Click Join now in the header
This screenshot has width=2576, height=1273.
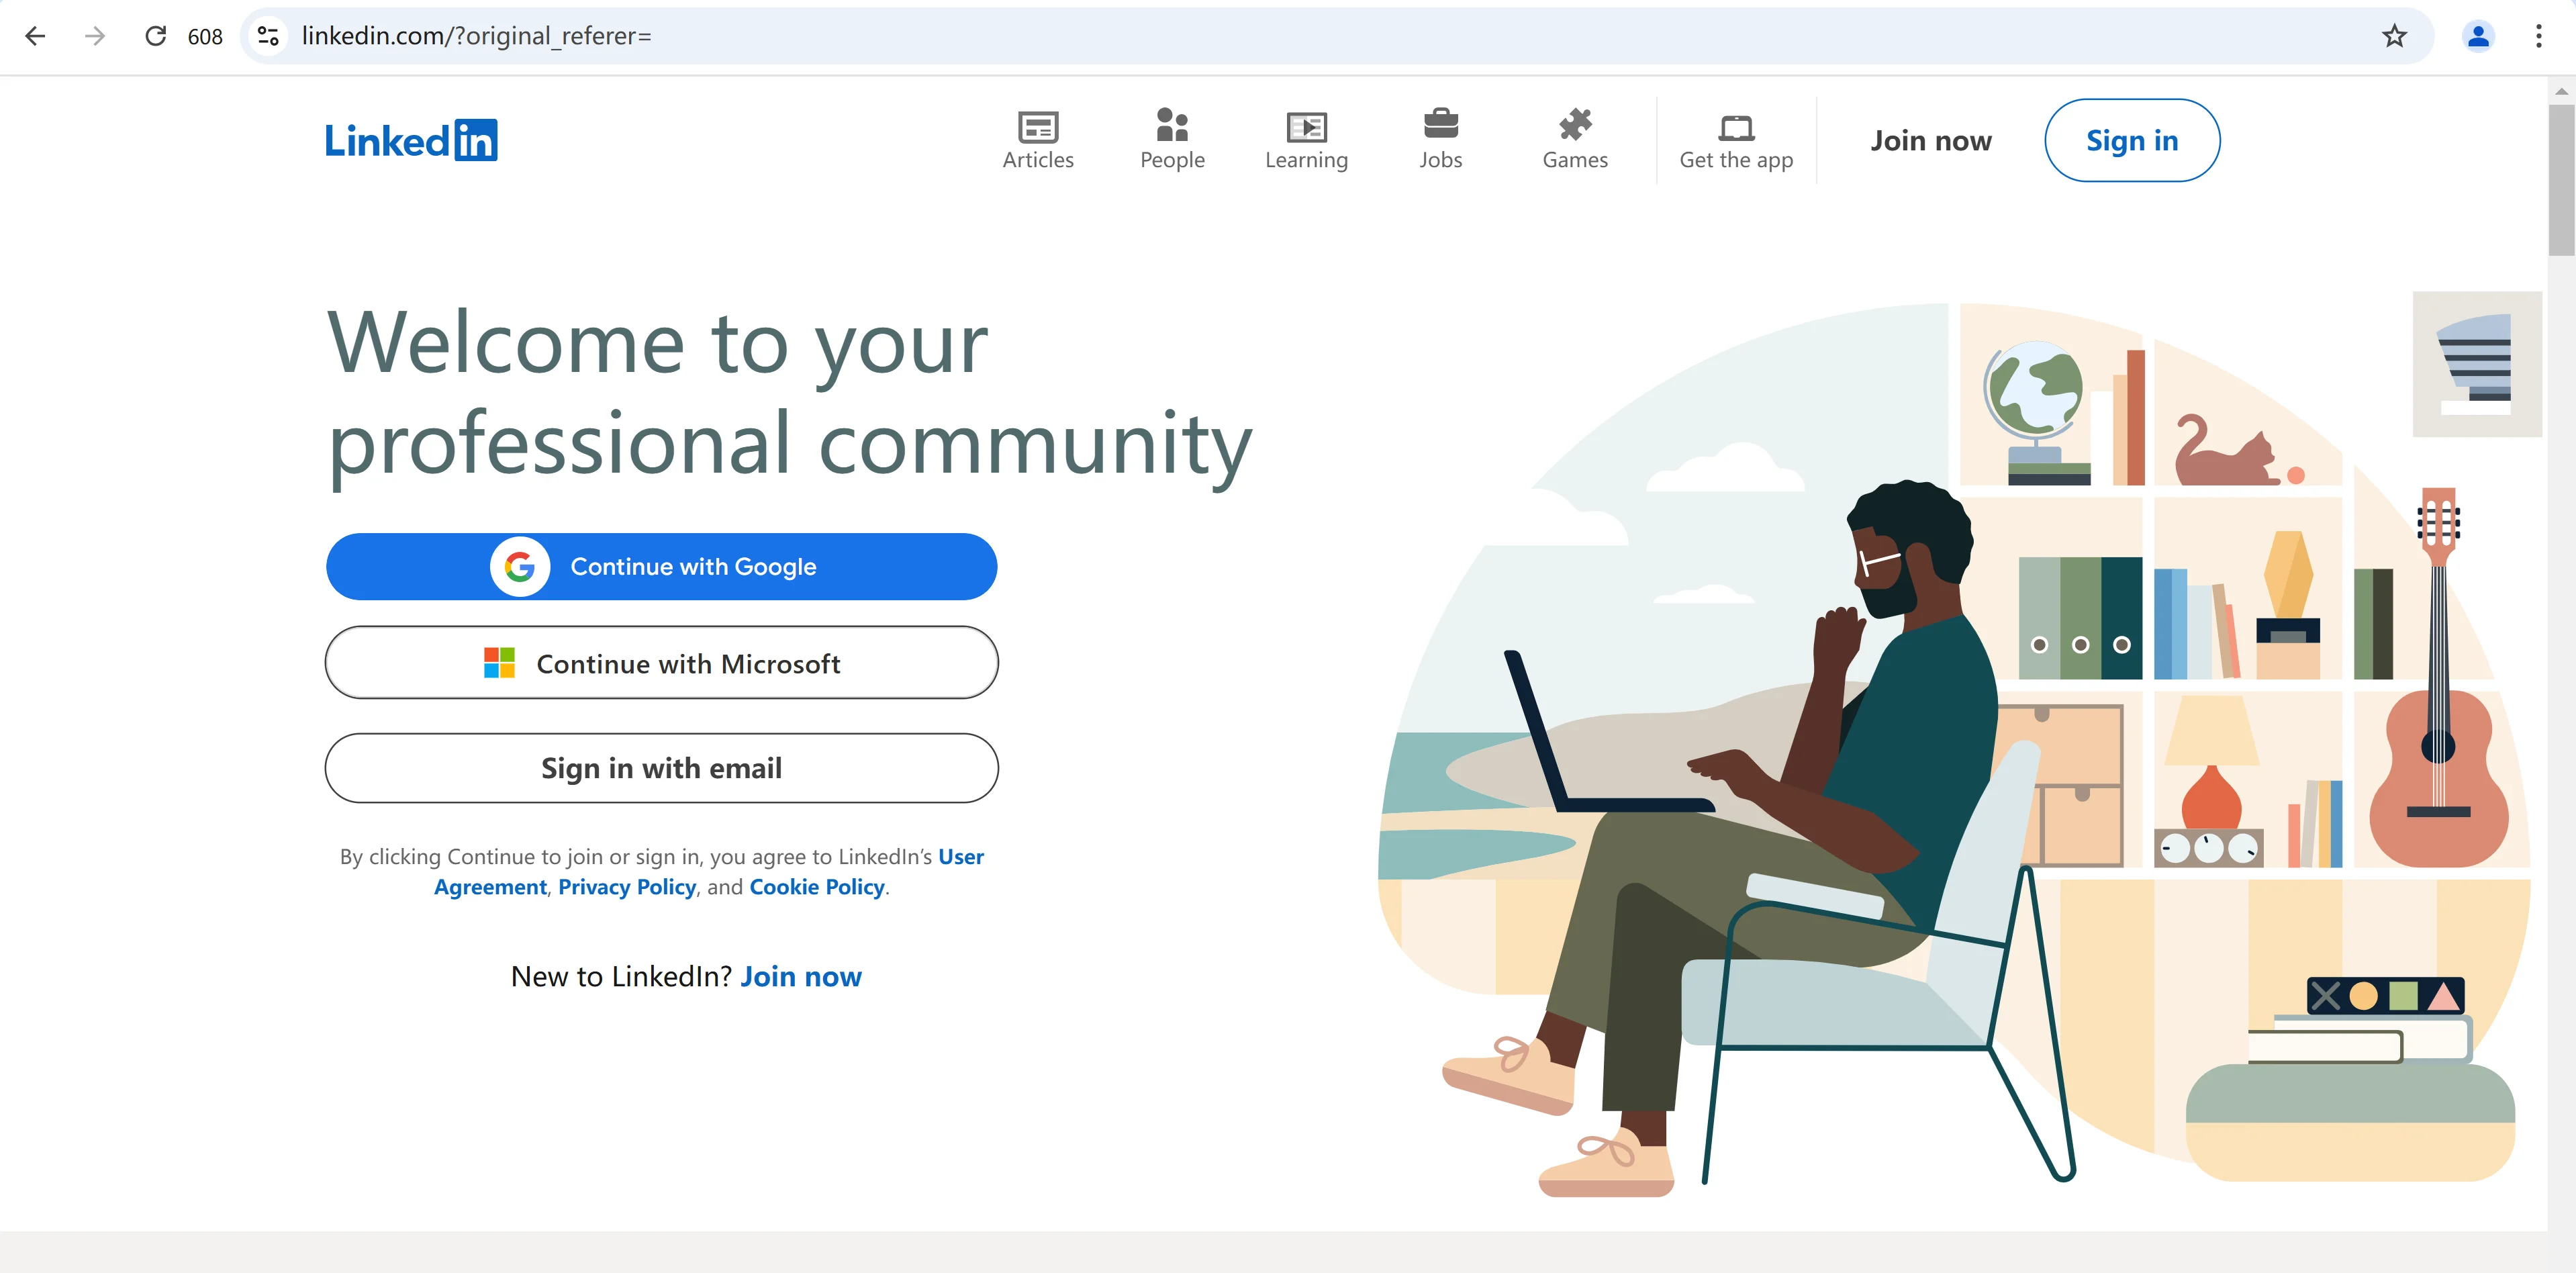pyautogui.click(x=1931, y=141)
